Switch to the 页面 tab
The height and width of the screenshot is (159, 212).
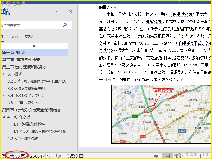click(14, 37)
